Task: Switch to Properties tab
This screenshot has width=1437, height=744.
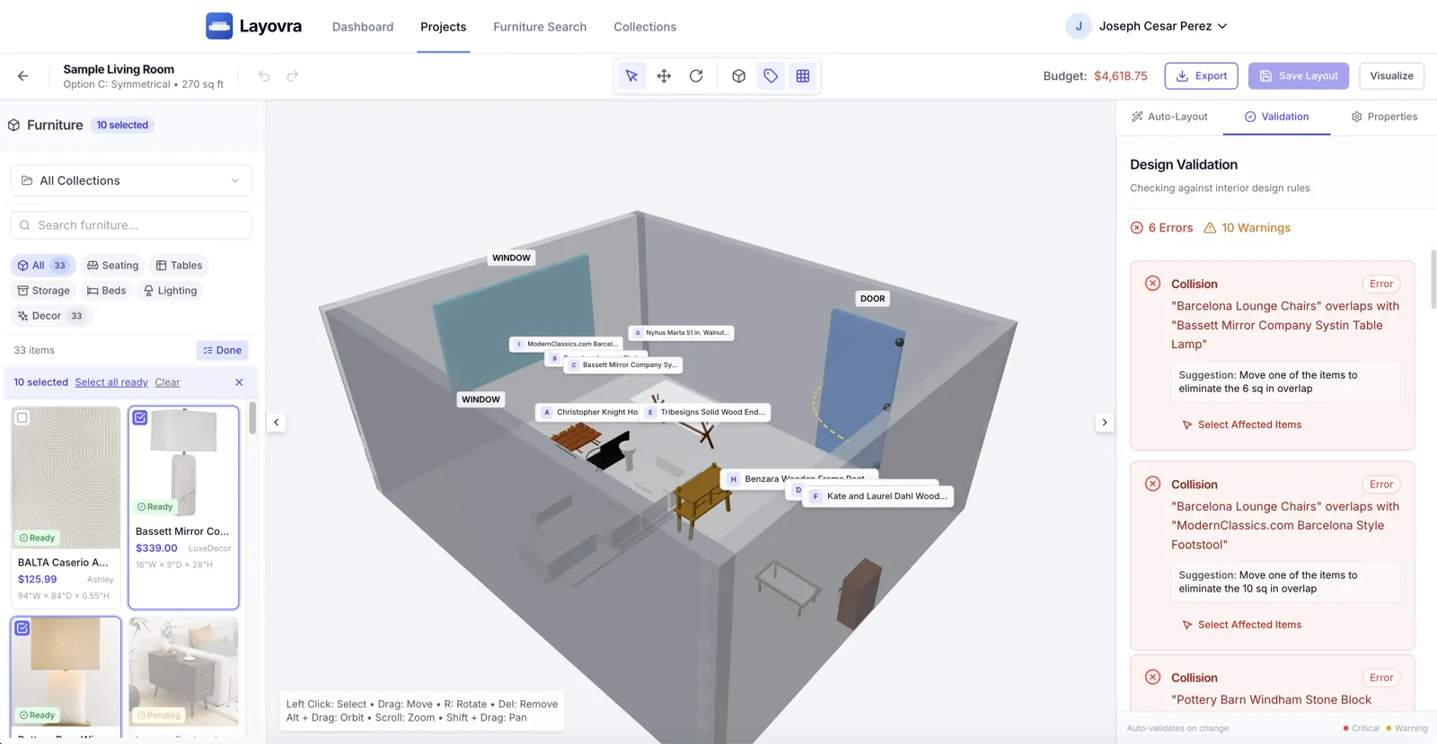Action: pos(1384,117)
